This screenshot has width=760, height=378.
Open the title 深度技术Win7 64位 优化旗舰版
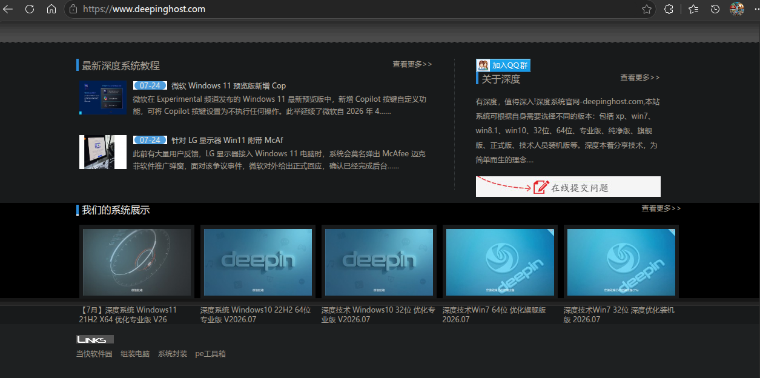494,314
